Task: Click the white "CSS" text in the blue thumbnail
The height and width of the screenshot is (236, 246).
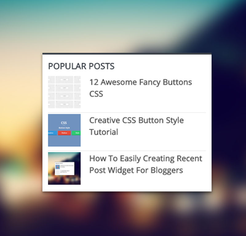Action: click(64, 123)
